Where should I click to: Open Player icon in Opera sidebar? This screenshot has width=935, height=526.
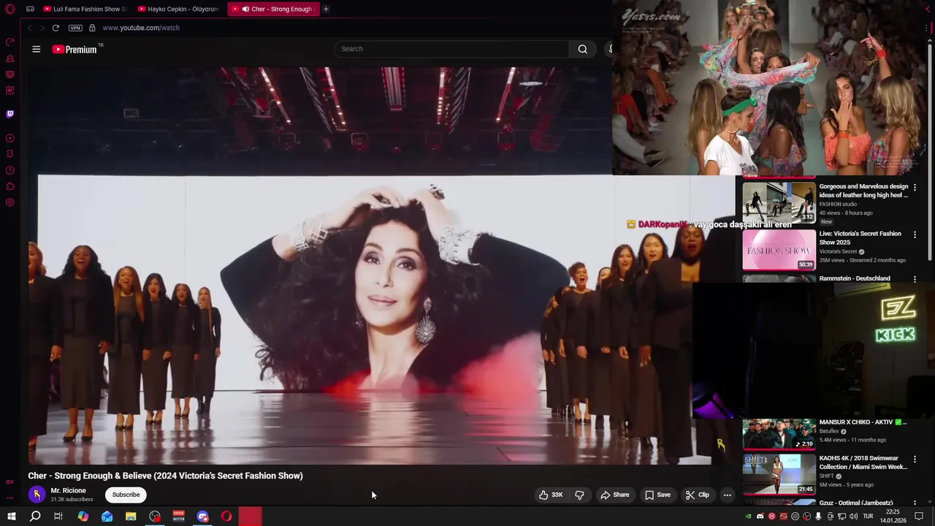(10, 138)
